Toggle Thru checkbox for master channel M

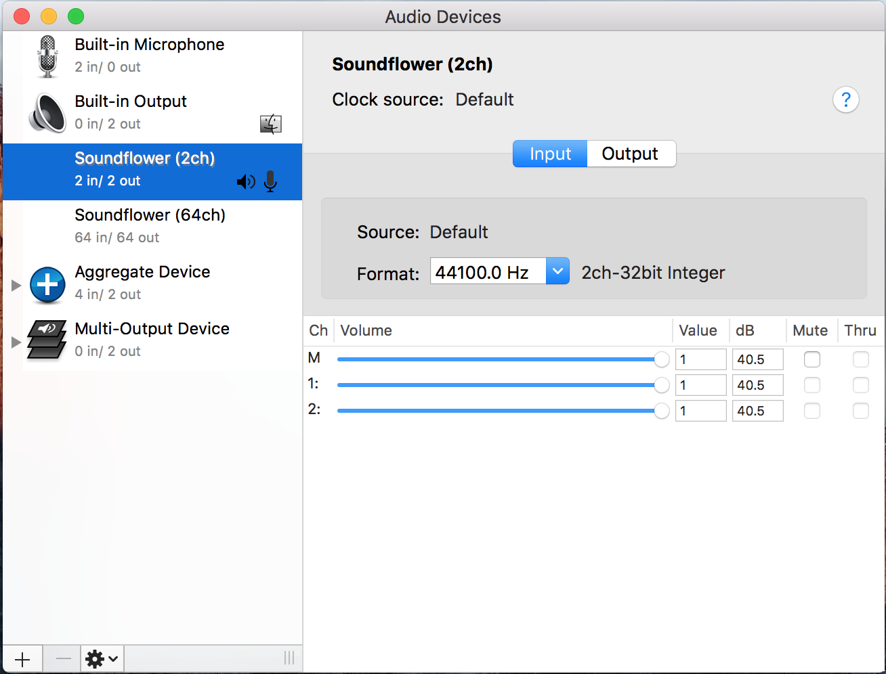click(x=860, y=359)
